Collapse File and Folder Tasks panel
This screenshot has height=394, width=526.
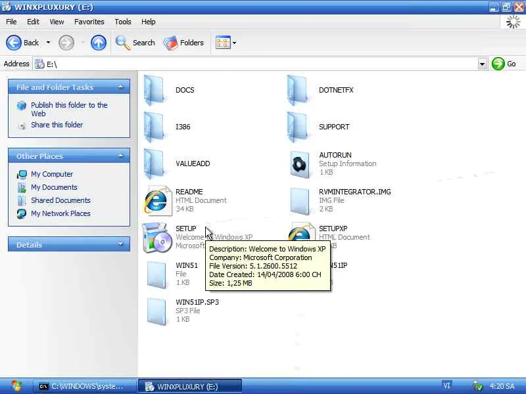coord(121,87)
